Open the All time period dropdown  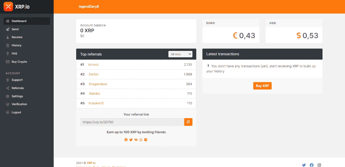[x=180, y=54]
